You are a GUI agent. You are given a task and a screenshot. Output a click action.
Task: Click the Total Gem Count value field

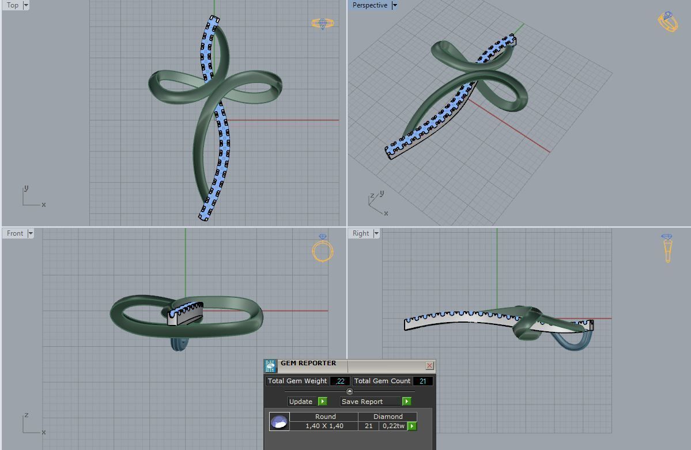[x=422, y=381]
